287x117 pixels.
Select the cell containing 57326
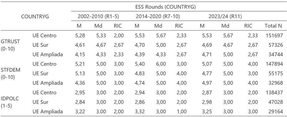pos(275,45)
